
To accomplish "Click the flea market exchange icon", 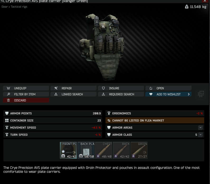I will click(109, 120).
